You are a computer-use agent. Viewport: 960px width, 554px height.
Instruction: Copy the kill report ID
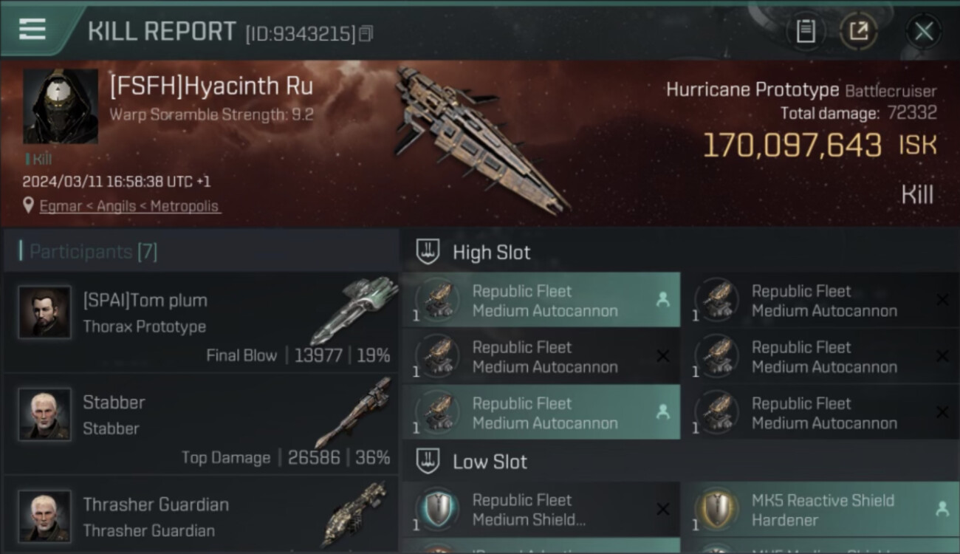tap(366, 33)
